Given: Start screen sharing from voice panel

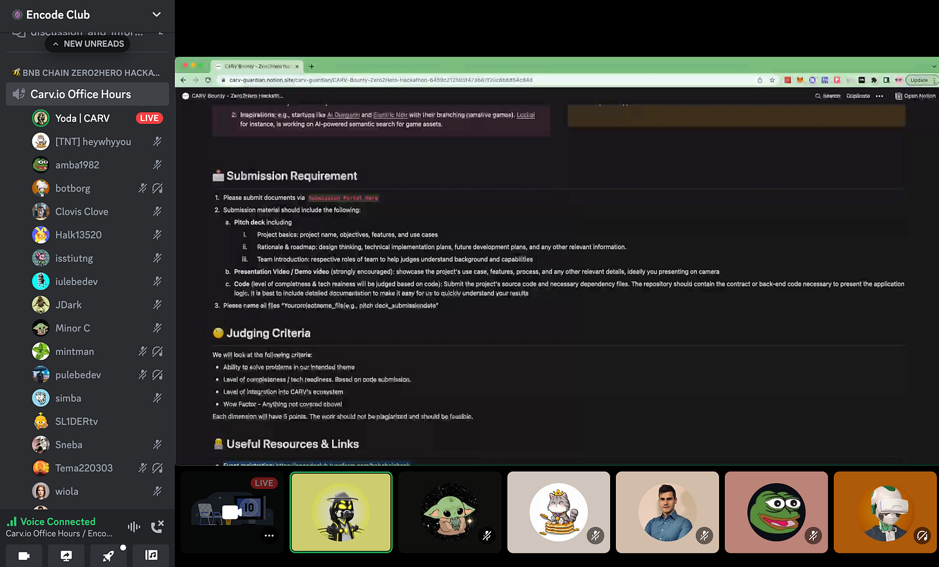Looking at the screenshot, I should [x=66, y=555].
